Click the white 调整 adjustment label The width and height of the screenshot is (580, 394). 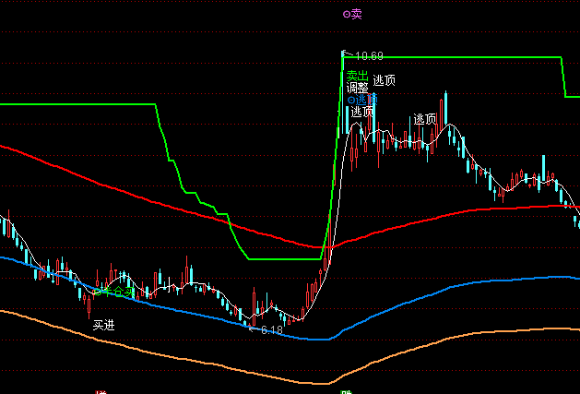(357, 89)
